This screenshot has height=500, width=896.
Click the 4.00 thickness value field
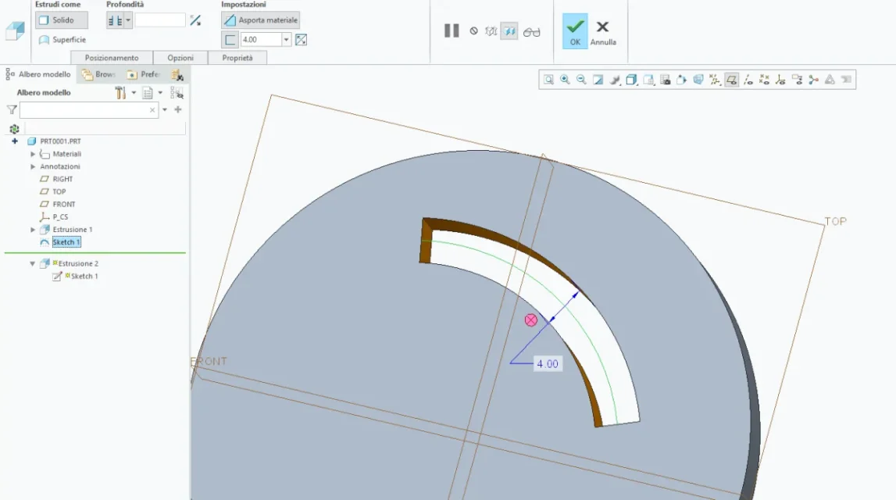[261, 39]
